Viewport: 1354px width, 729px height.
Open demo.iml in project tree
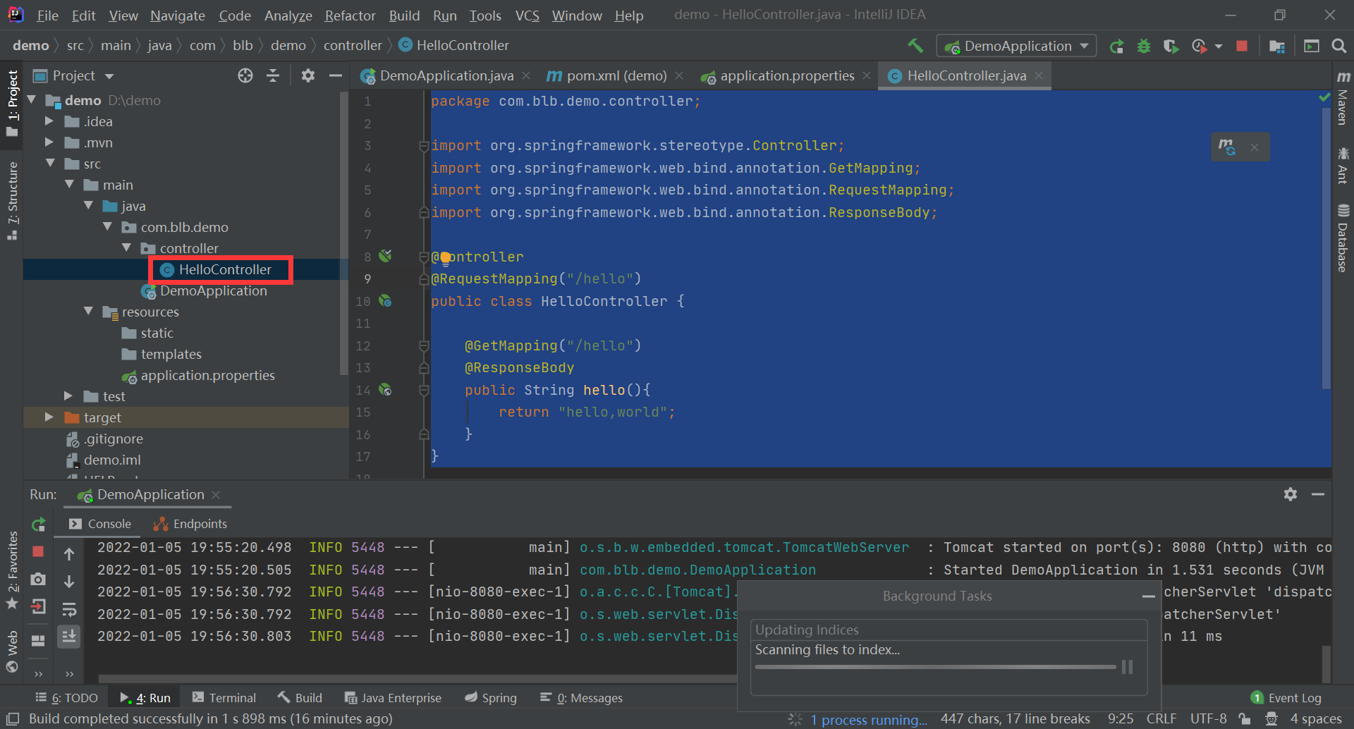[104, 460]
